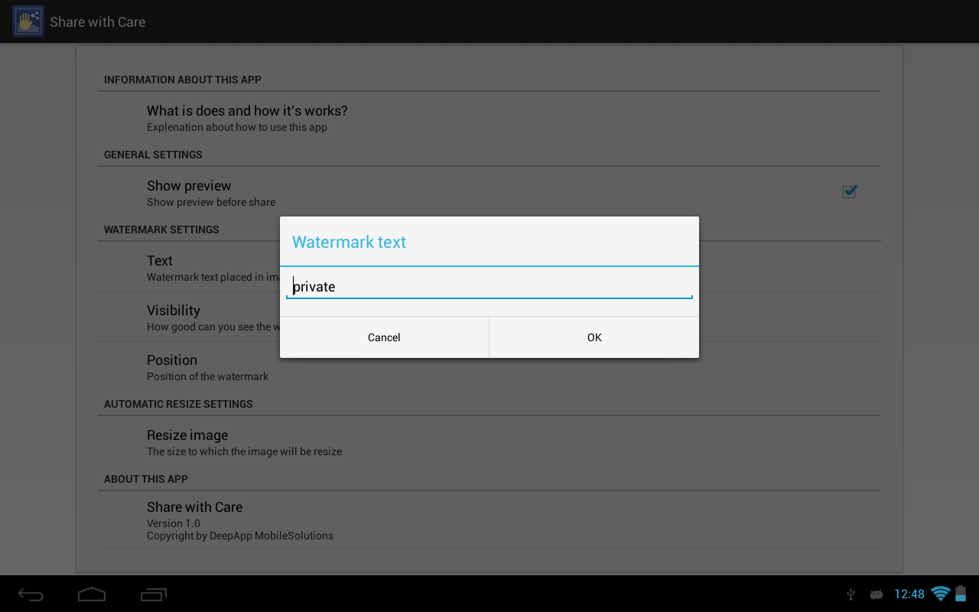Open What is does and how it's works
Image resolution: width=979 pixels, height=612 pixels.
tap(489, 117)
